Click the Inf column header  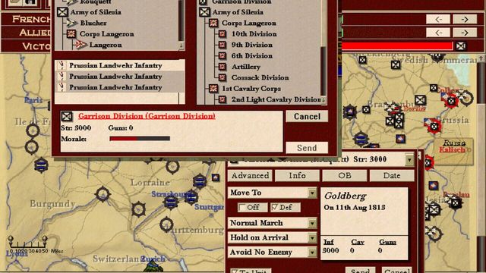coord(329,242)
